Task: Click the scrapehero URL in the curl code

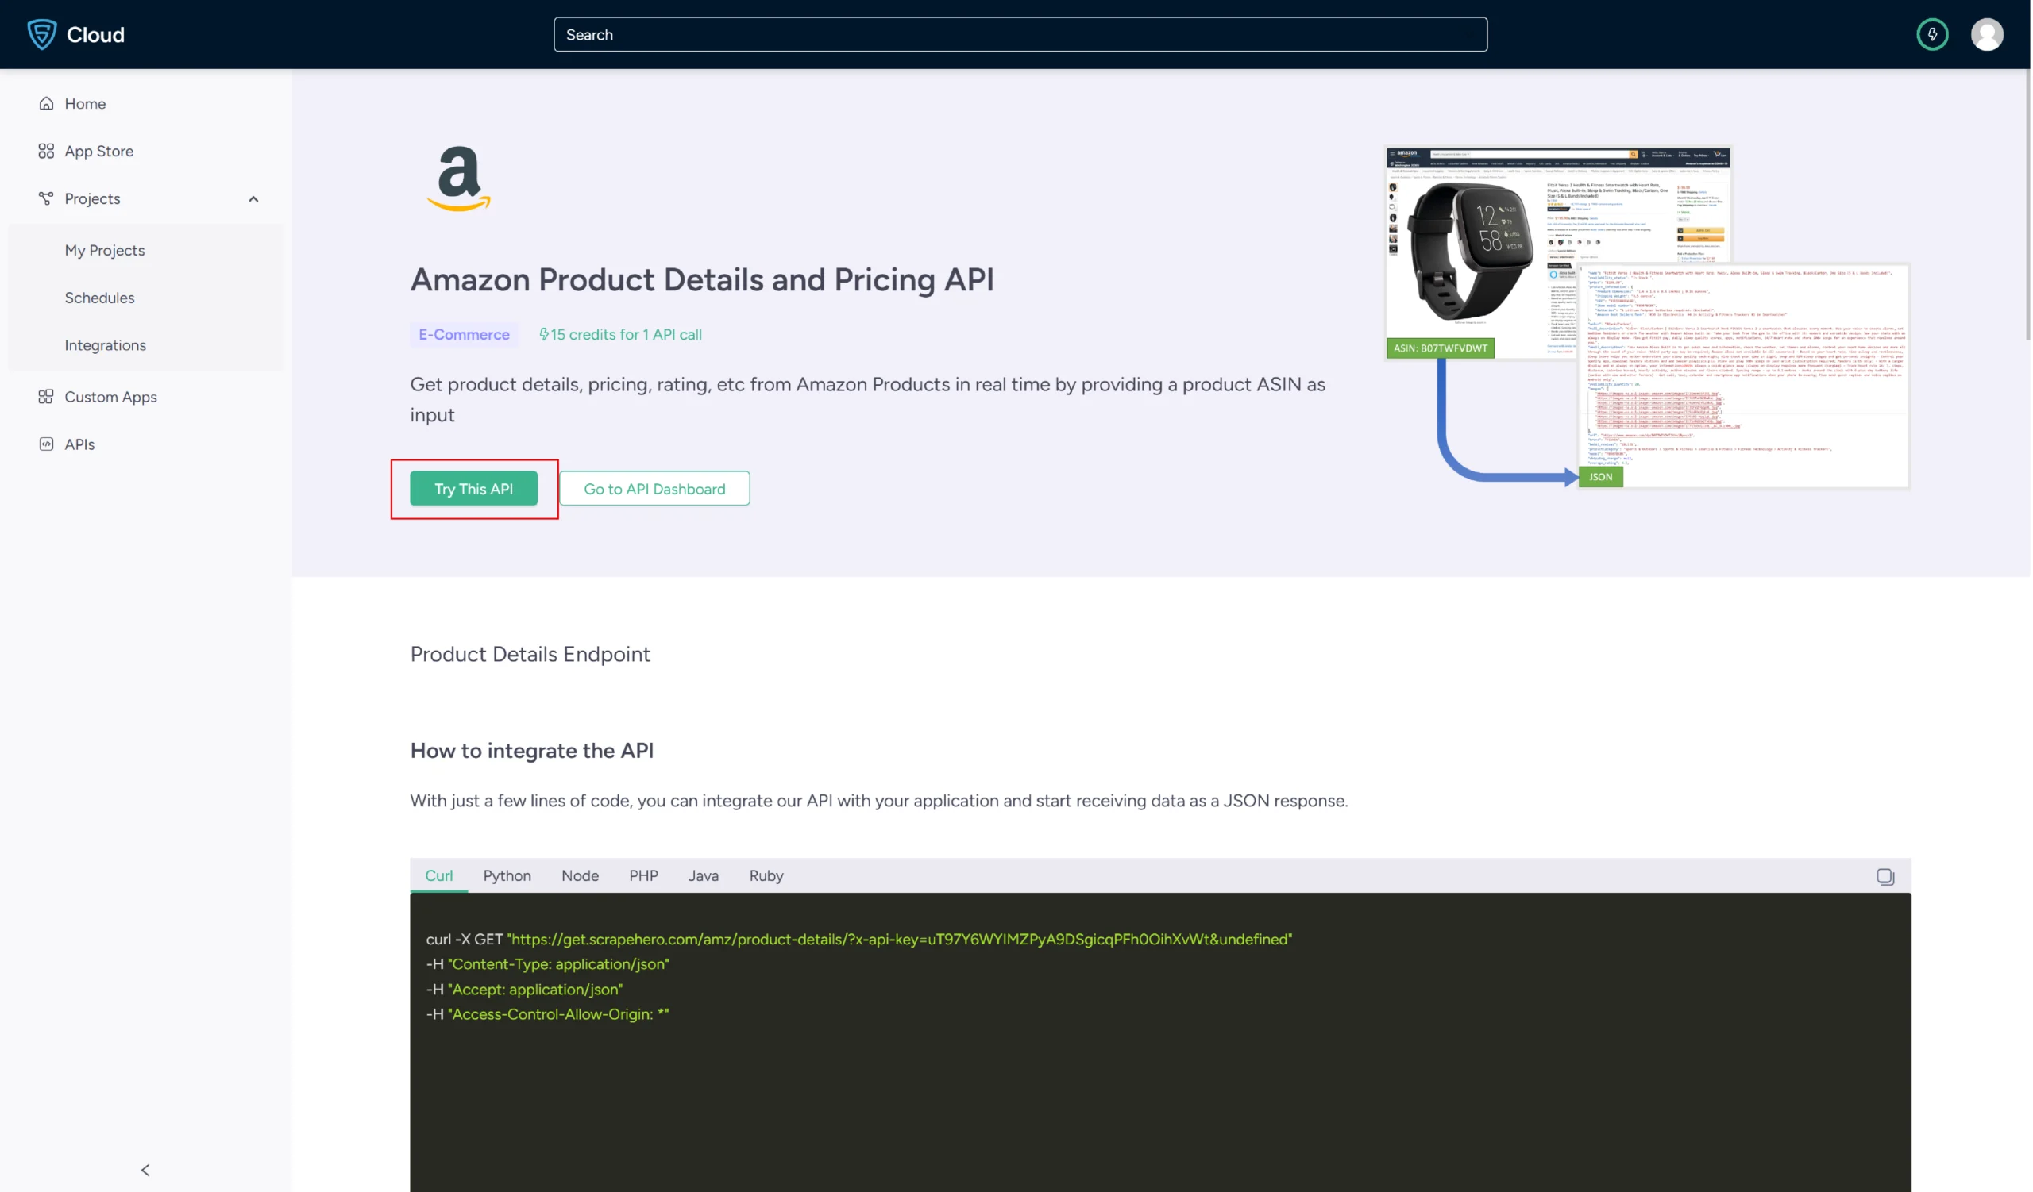Action: click(901, 940)
